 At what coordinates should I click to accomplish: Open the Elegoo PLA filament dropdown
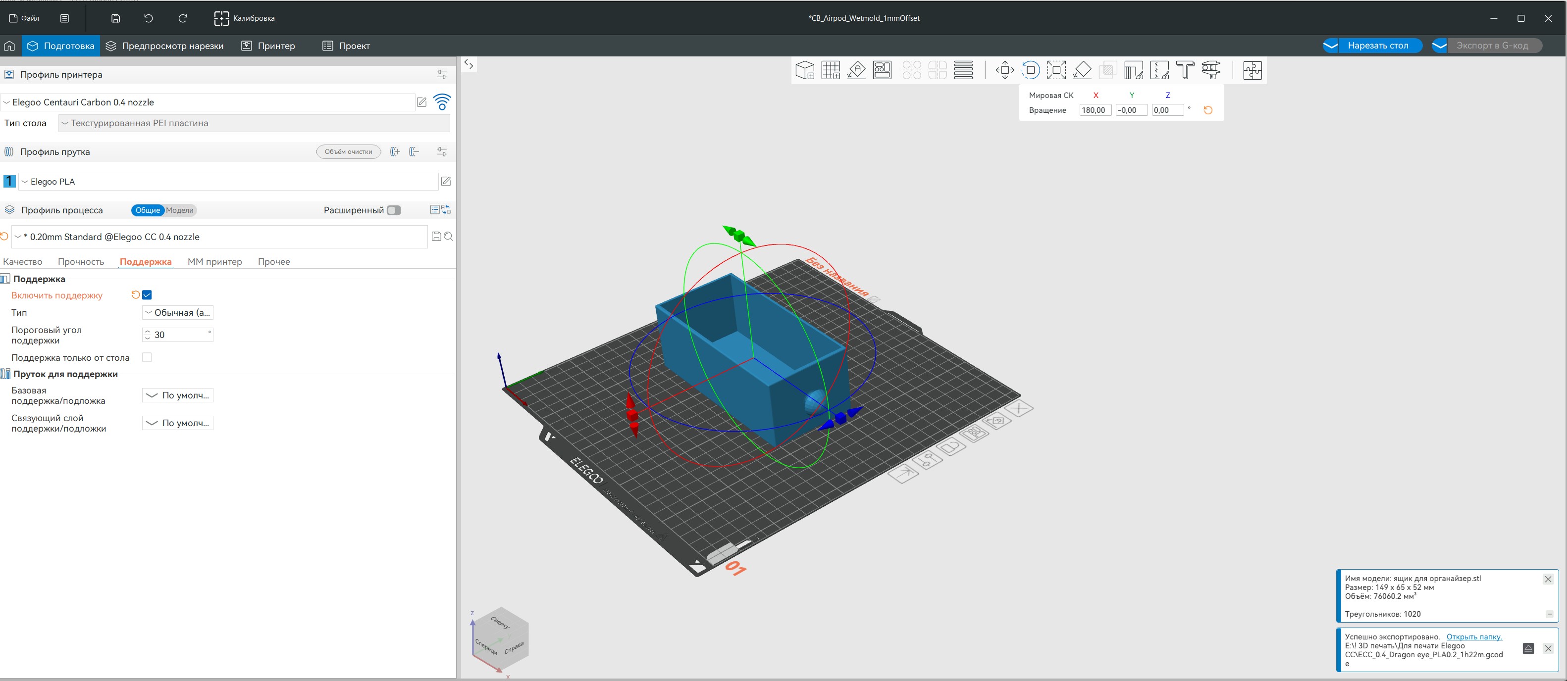(x=228, y=181)
